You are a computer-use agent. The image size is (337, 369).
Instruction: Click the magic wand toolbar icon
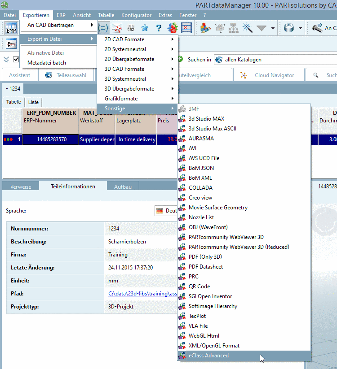pos(248,28)
